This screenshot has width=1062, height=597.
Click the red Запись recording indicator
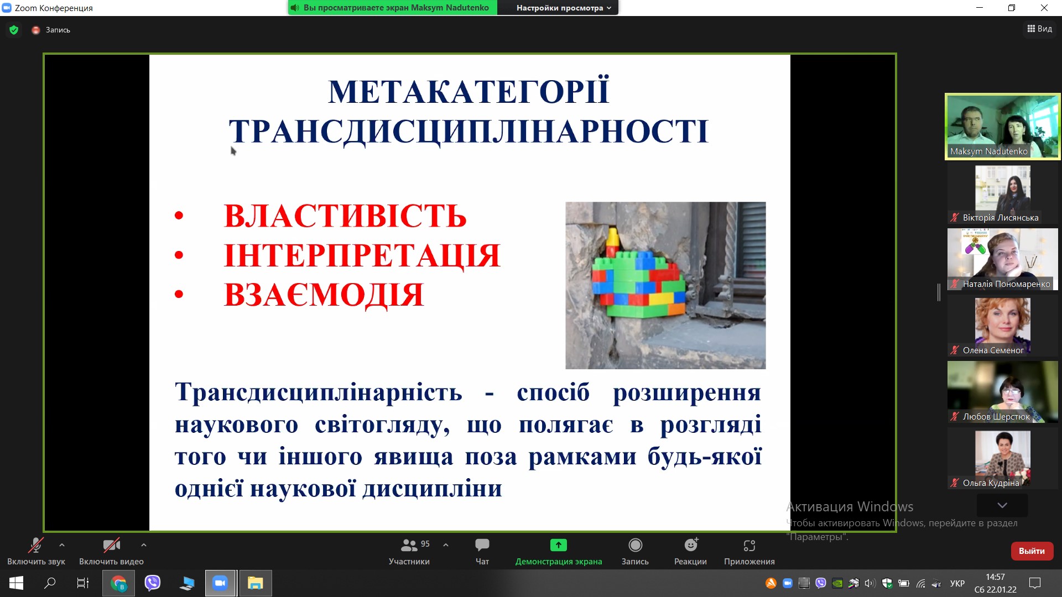click(51, 30)
